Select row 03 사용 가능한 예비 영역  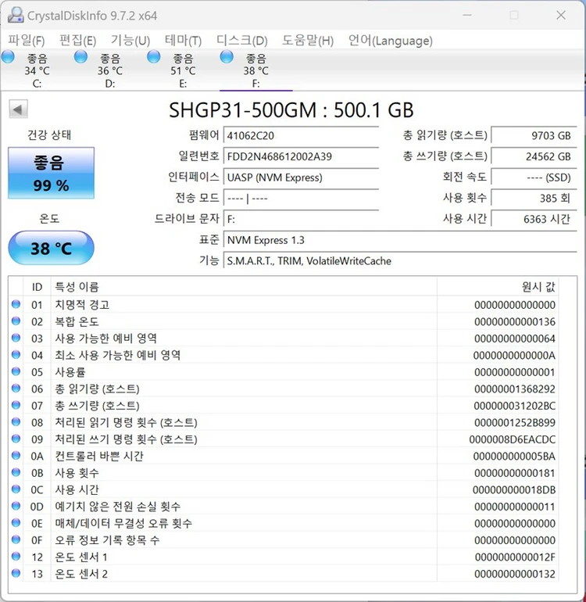[x=284, y=339]
